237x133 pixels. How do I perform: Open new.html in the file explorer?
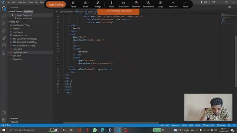pos(30,56)
